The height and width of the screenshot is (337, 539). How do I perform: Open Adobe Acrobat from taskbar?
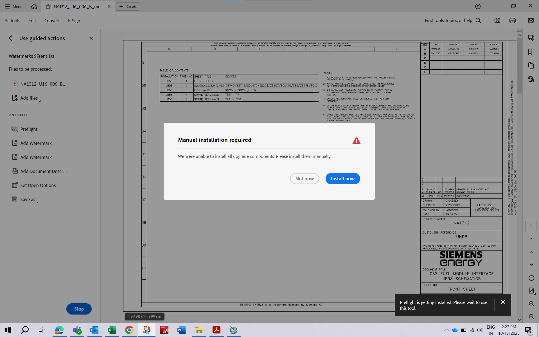pos(216,330)
